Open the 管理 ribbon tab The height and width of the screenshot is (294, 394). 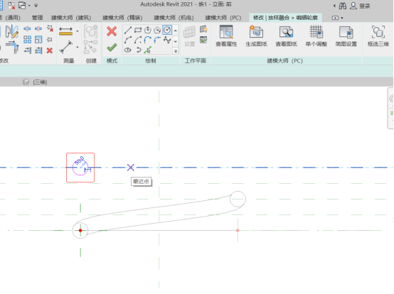click(37, 18)
